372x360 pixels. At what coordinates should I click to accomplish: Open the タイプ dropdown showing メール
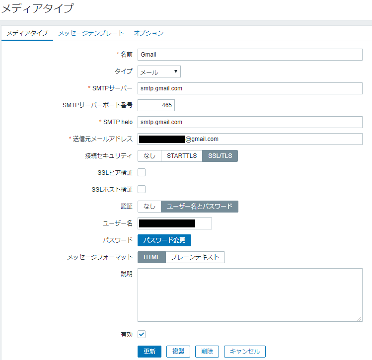coord(159,72)
